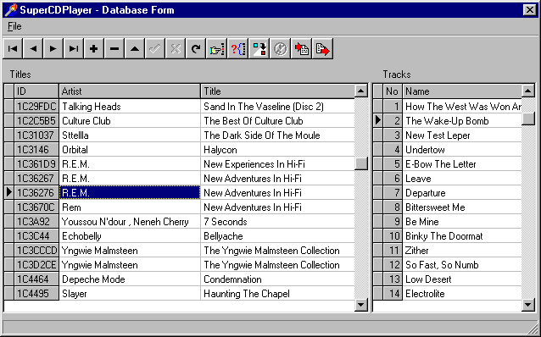Select track 'E-Bow The Letter'
Screen dimensions: 541x337
pyautogui.click(x=462, y=164)
